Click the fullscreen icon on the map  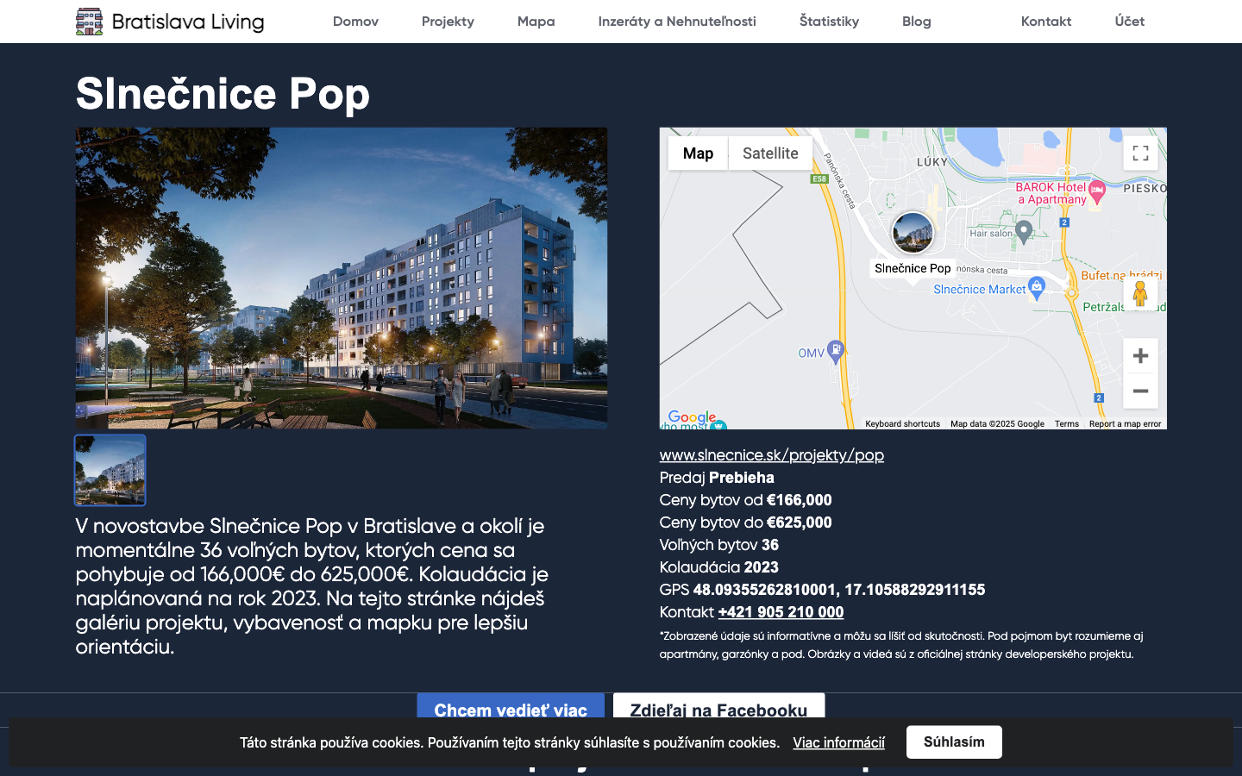click(1140, 153)
